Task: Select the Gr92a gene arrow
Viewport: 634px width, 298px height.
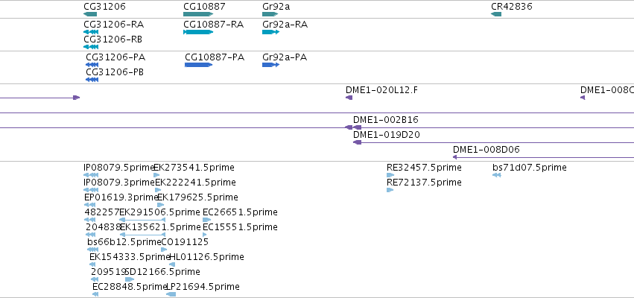Action: click(270, 14)
